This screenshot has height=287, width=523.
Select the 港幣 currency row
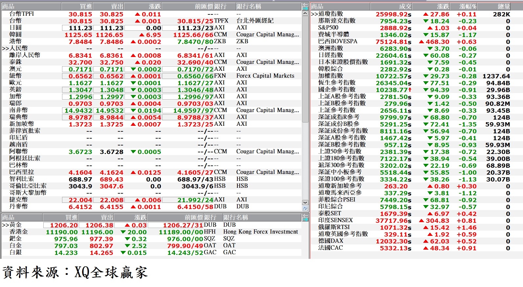click(151, 41)
